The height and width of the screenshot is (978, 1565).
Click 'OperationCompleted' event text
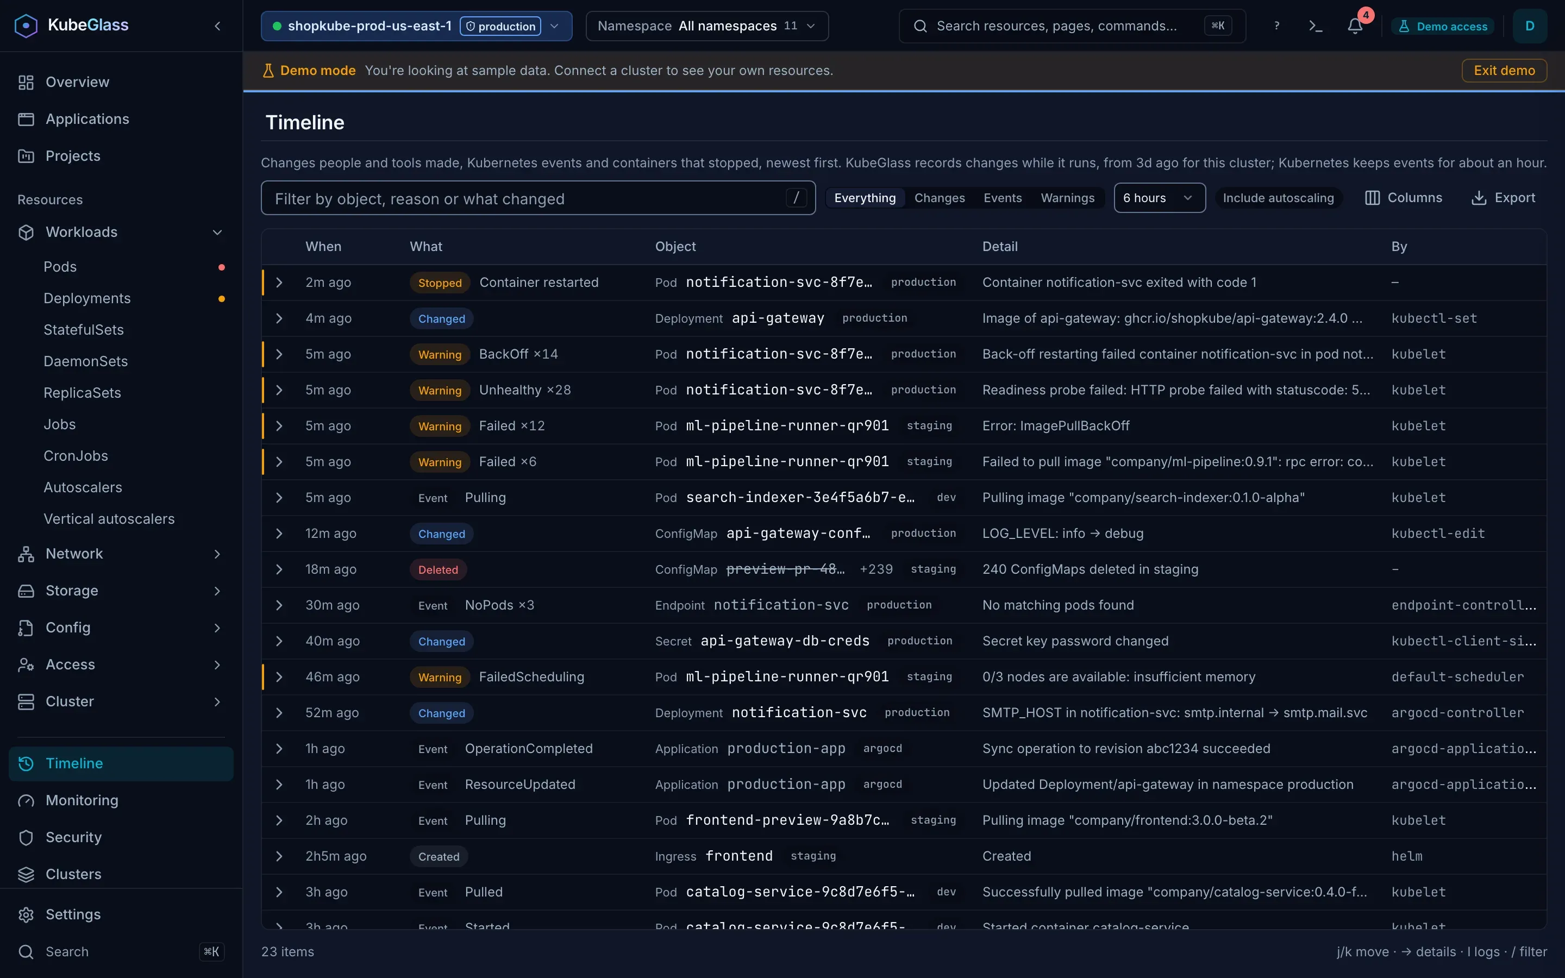click(529, 748)
